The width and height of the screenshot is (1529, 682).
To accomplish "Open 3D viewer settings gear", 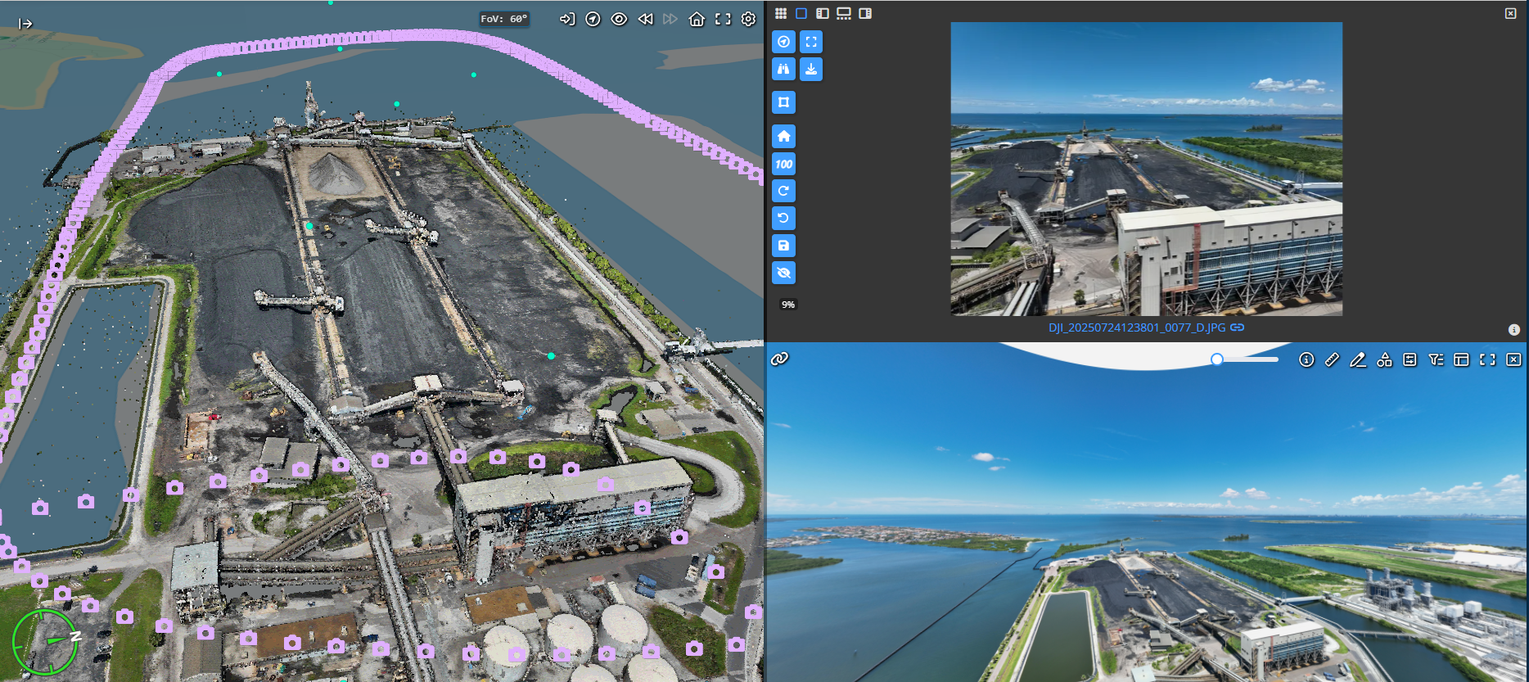I will (748, 19).
